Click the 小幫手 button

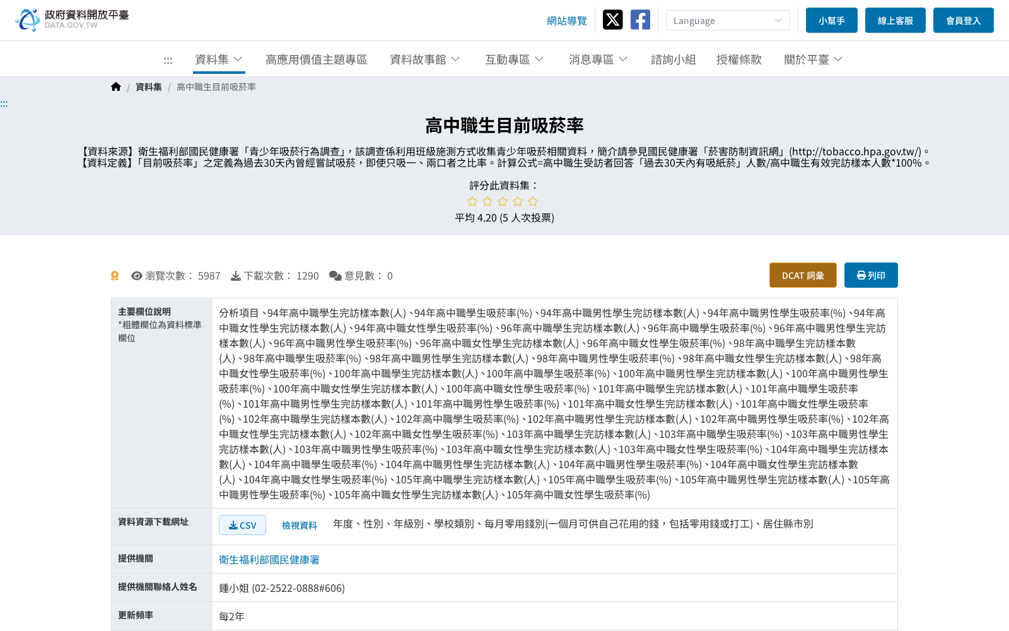[x=832, y=20]
